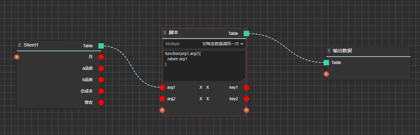The image size is (420, 135).
Task: Select the 月 column red output port
Action: point(101,57)
